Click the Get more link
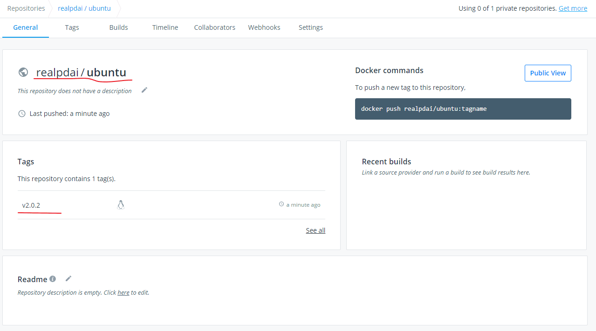Image resolution: width=596 pixels, height=331 pixels. pyautogui.click(x=573, y=8)
